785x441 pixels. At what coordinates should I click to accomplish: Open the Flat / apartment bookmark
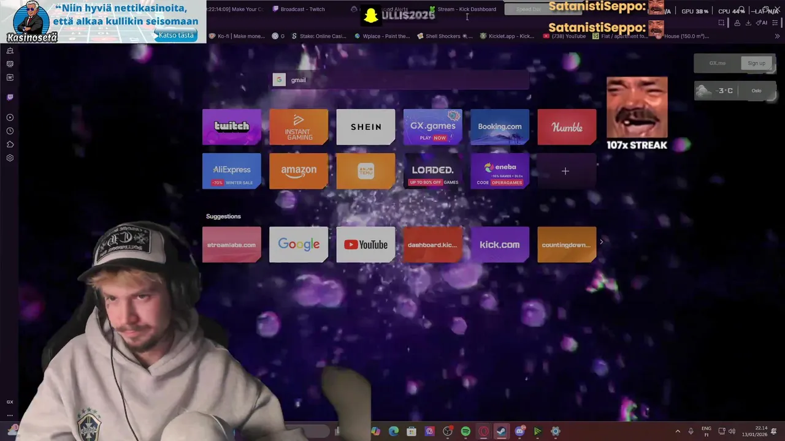(620, 36)
